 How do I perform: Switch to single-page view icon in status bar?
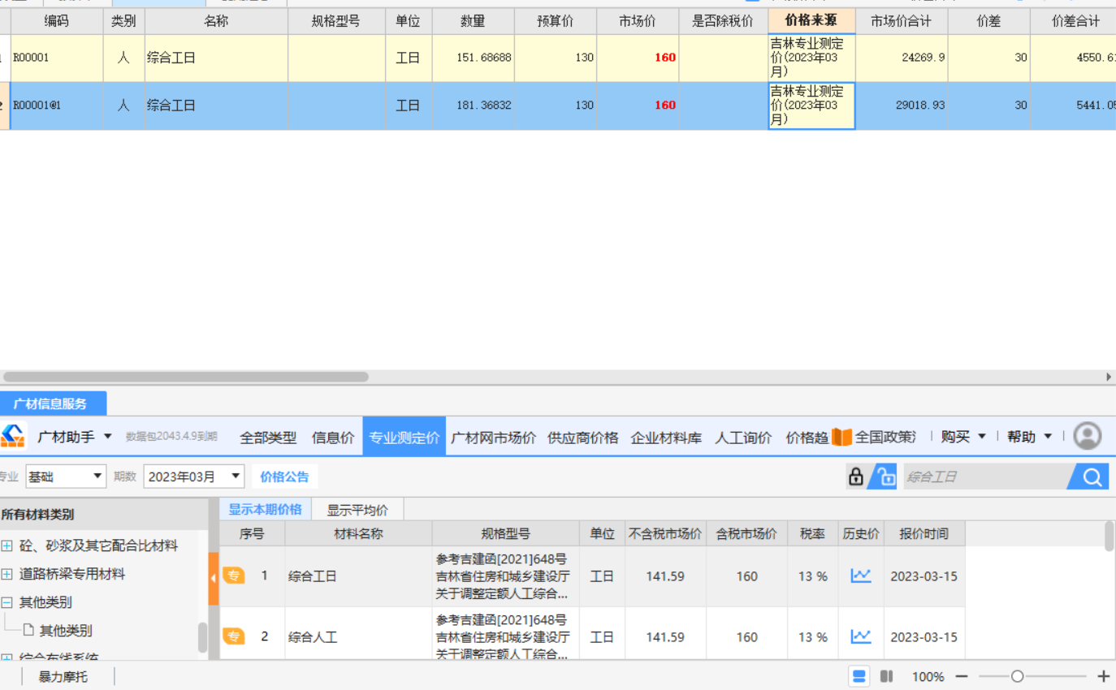point(859,676)
